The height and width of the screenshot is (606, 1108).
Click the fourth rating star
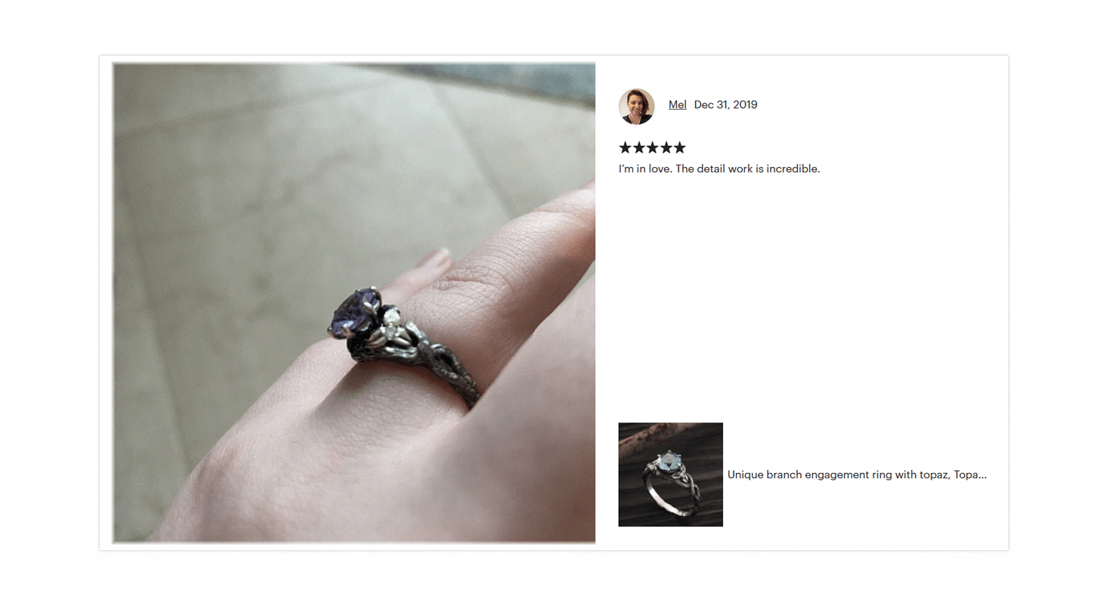(666, 147)
